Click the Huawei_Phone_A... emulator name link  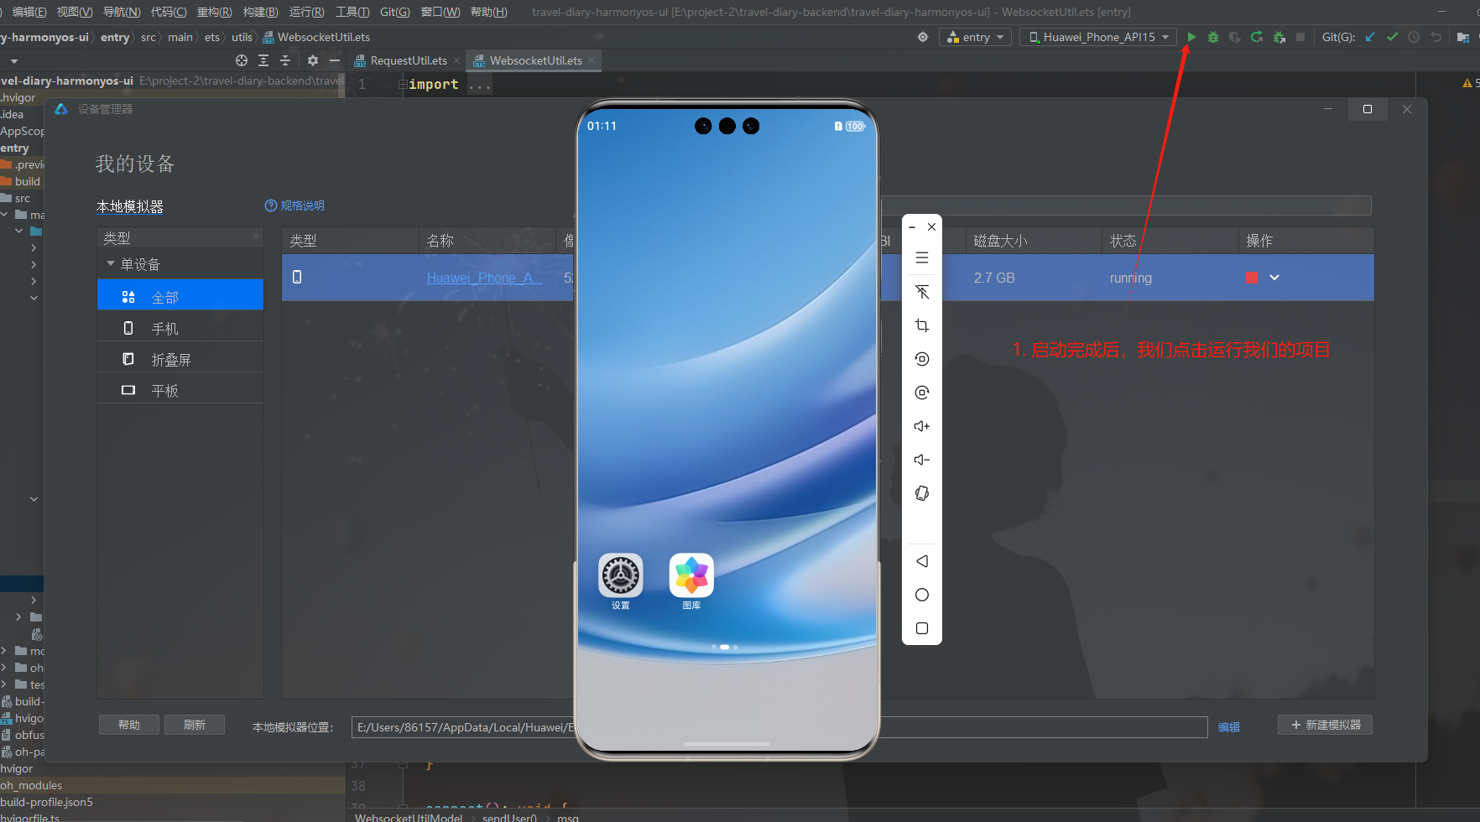coord(485,278)
